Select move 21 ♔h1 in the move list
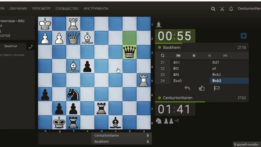This screenshot has height=147, width=261. pos(190,62)
